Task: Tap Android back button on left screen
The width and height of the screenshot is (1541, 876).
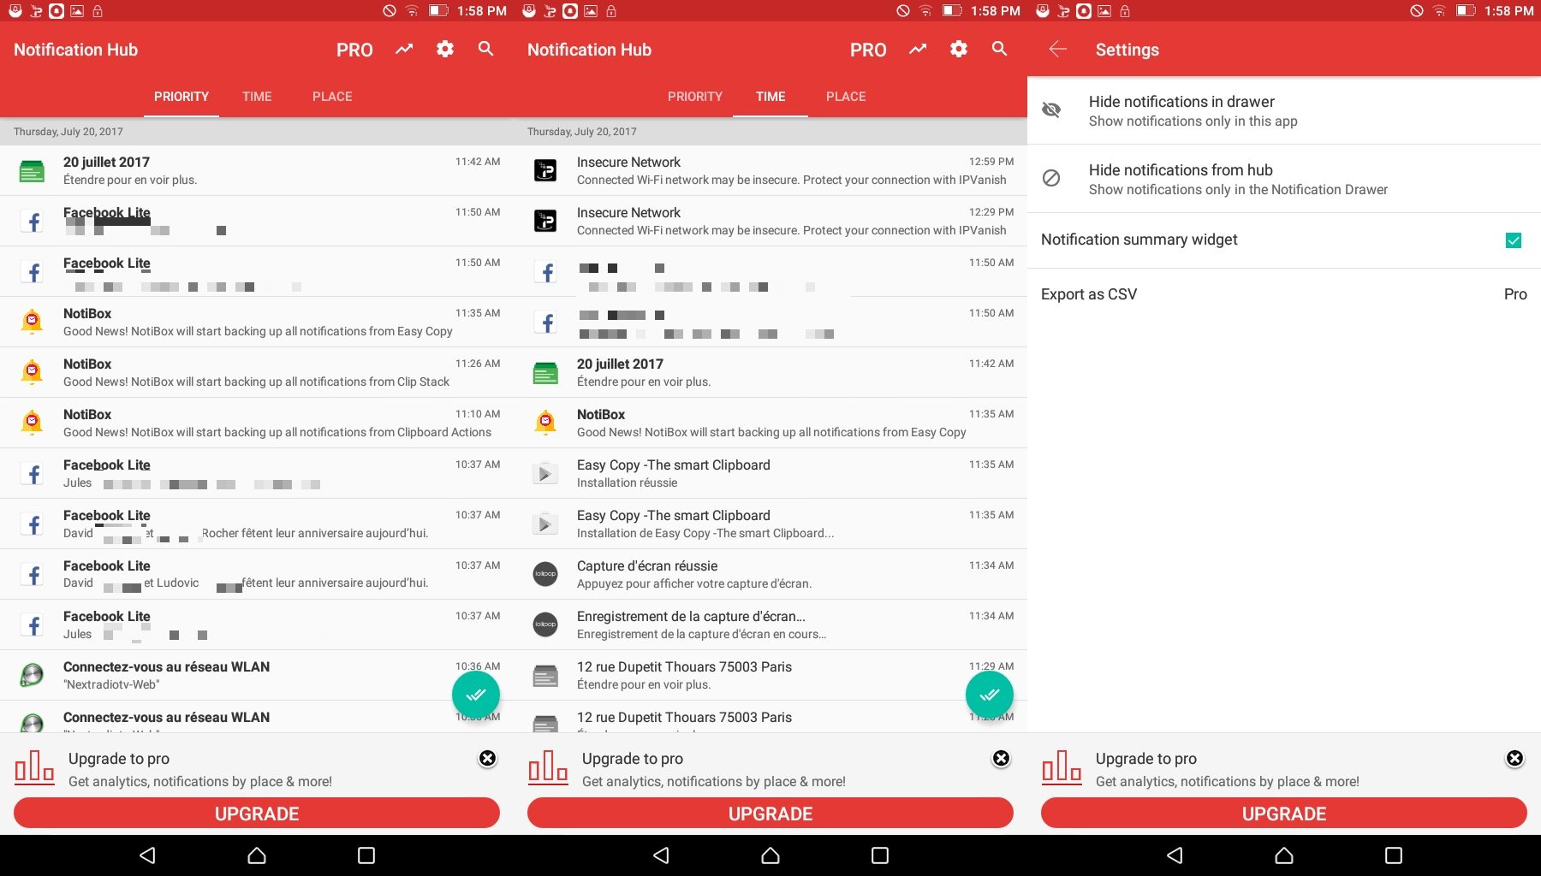Action: (147, 855)
